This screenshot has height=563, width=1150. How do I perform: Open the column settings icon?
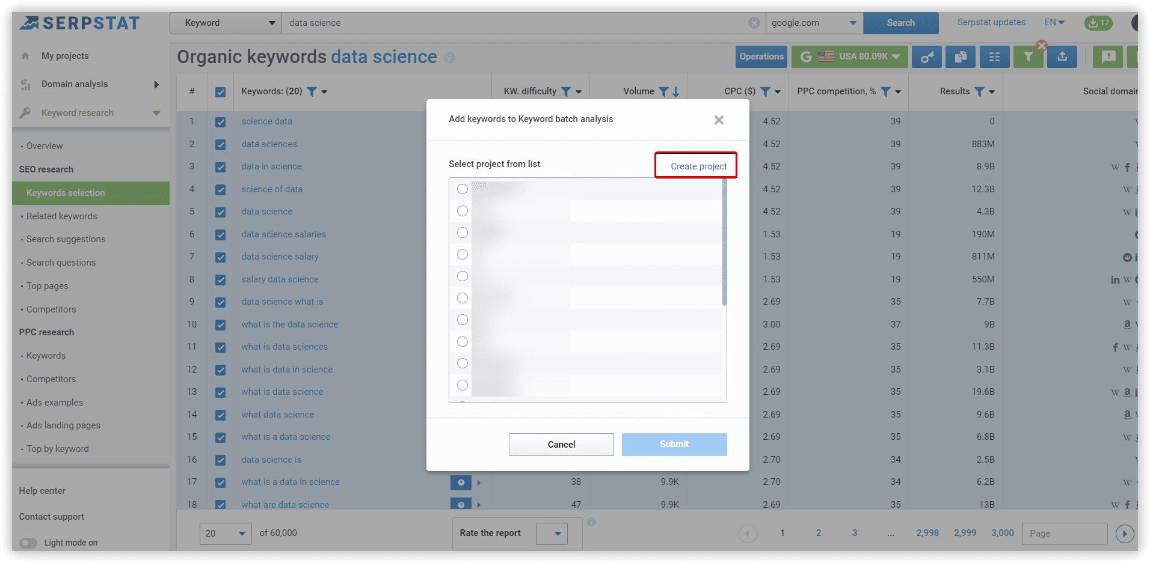coord(994,56)
